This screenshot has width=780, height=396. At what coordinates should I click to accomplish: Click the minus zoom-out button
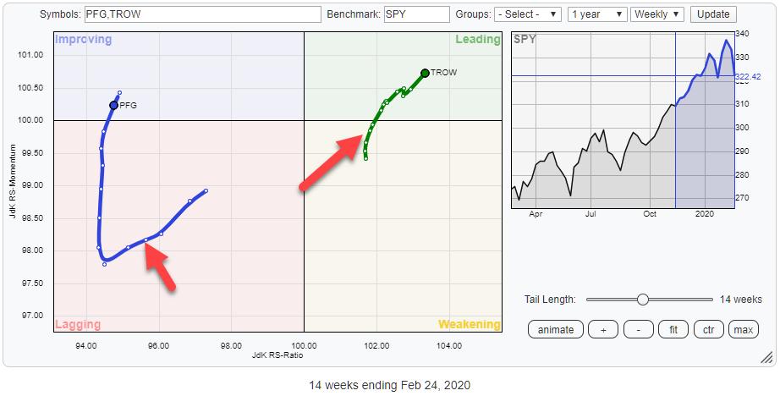[638, 329]
